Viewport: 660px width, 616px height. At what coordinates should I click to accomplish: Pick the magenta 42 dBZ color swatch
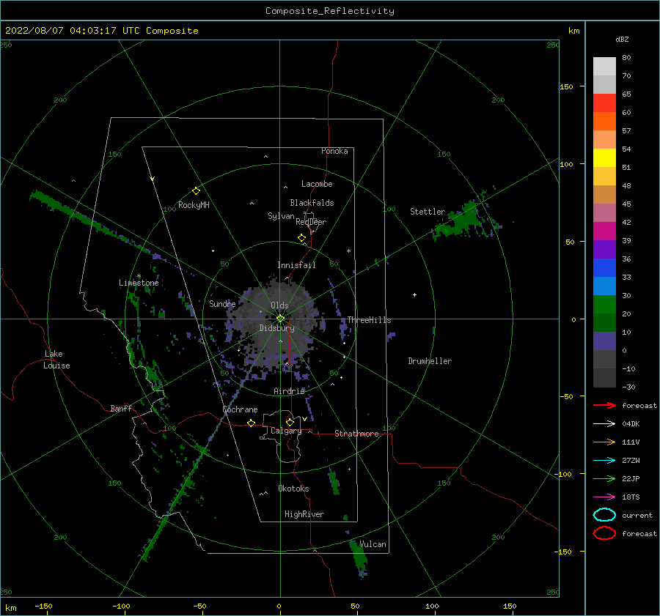point(604,231)
